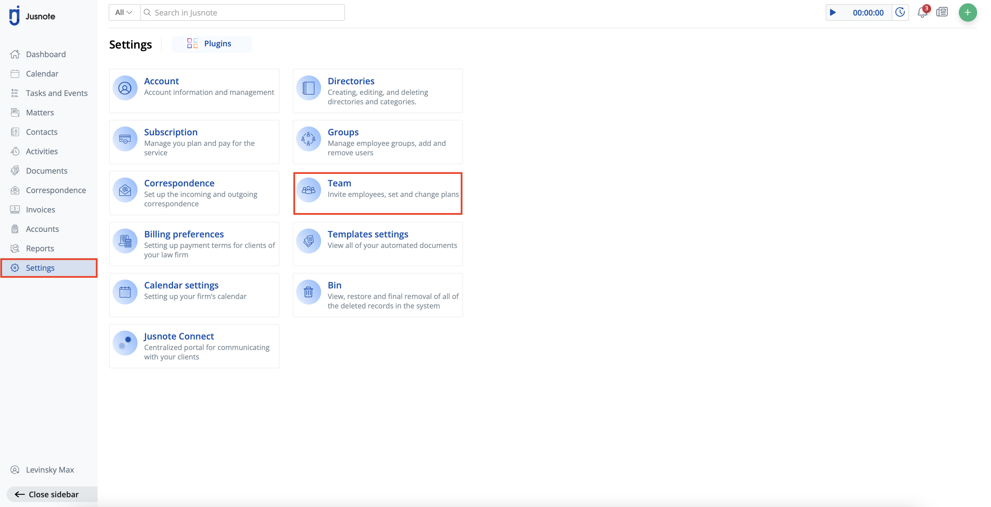Click the Reports sidebar icon
The height and width of the screenshot is (507, 991).
tap(15, 249)
